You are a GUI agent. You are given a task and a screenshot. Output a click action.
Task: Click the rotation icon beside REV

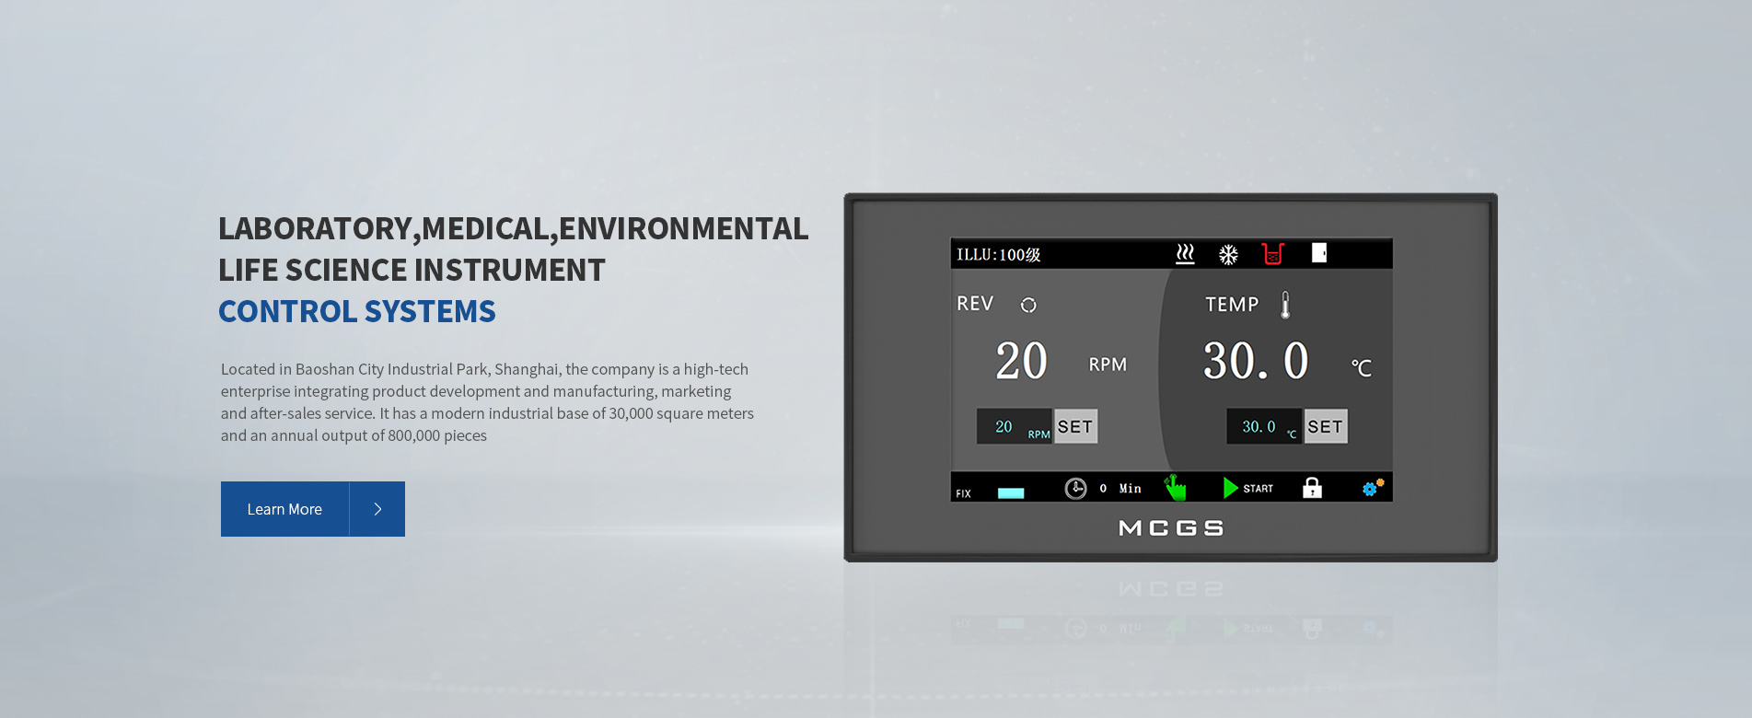point(1028,305)
